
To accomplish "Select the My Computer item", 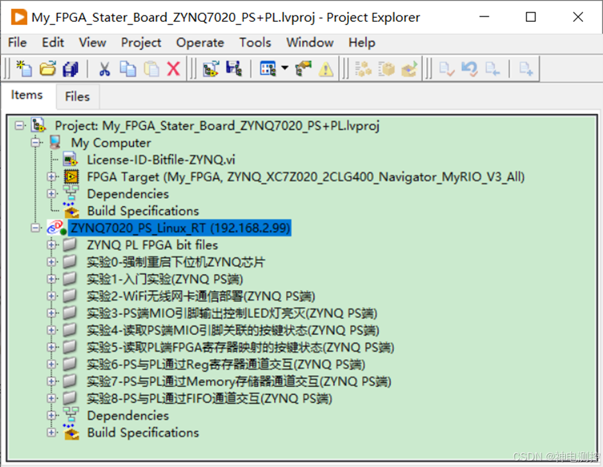I will point(111,142).
